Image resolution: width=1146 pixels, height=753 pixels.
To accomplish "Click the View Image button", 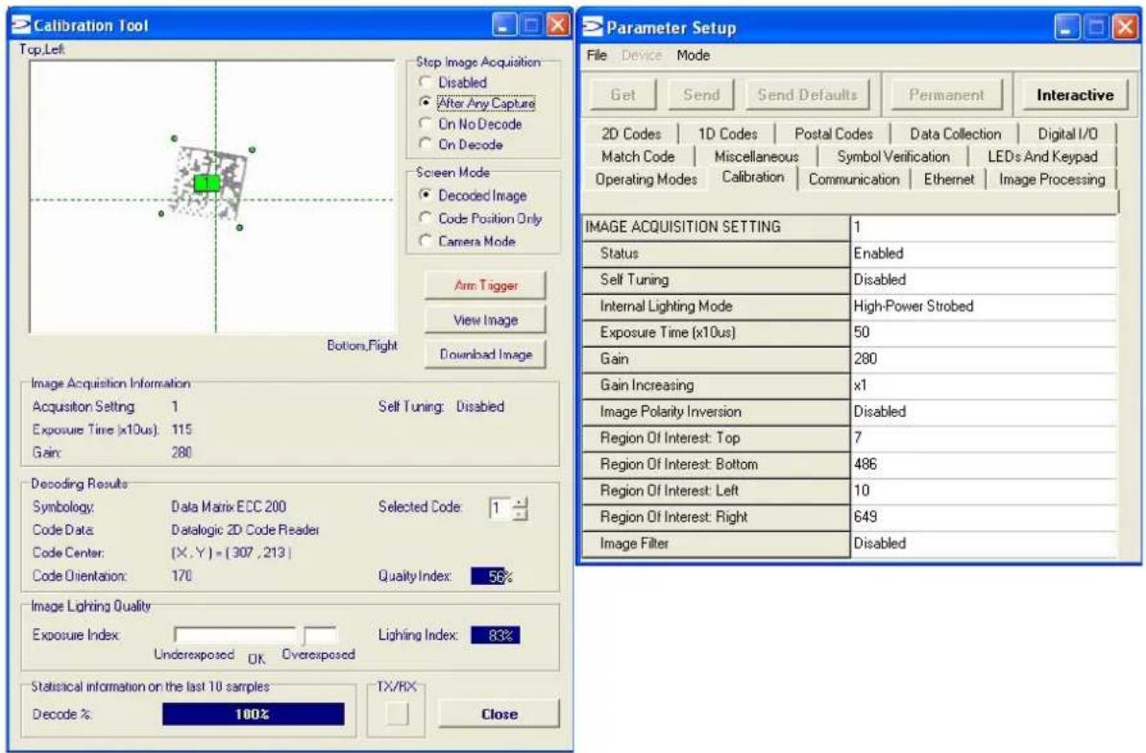I will (485, 320).
